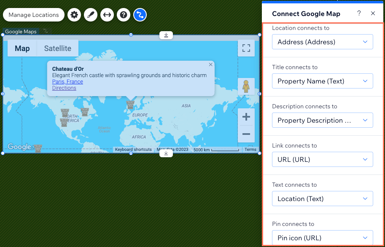
Task: Click the connection icon beside Google Maps label
Action: (x=46, y=31)
